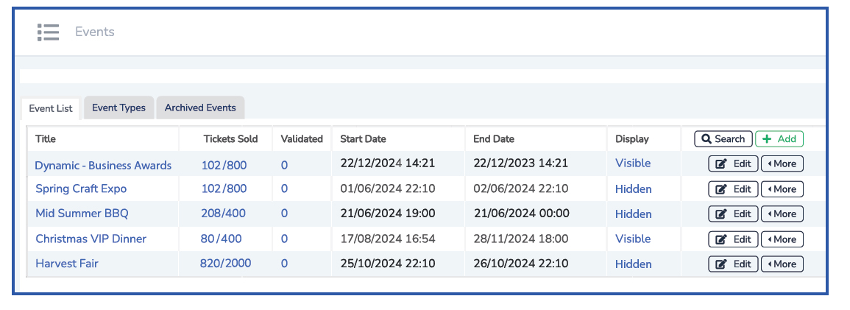This screenshot has height=310, width=850.
Task: Edit the Spring Craft Expo event
Action: (x=733, y=189)
